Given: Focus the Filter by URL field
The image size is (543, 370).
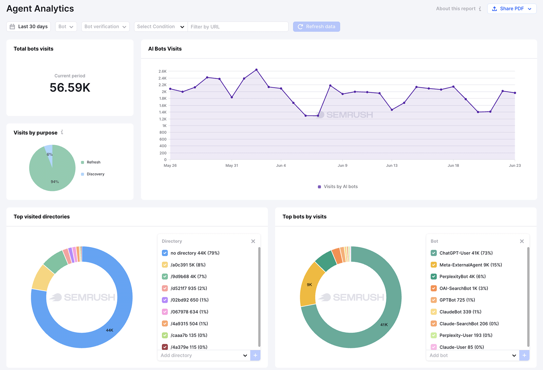Looking at the screenshot, I should (x=238, y=27).
